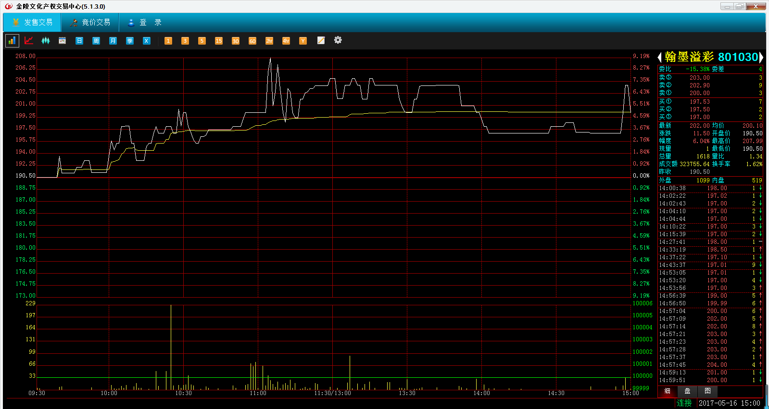Select the quarterly (季) period icon
769x409 pixels.
pos(130,41)
